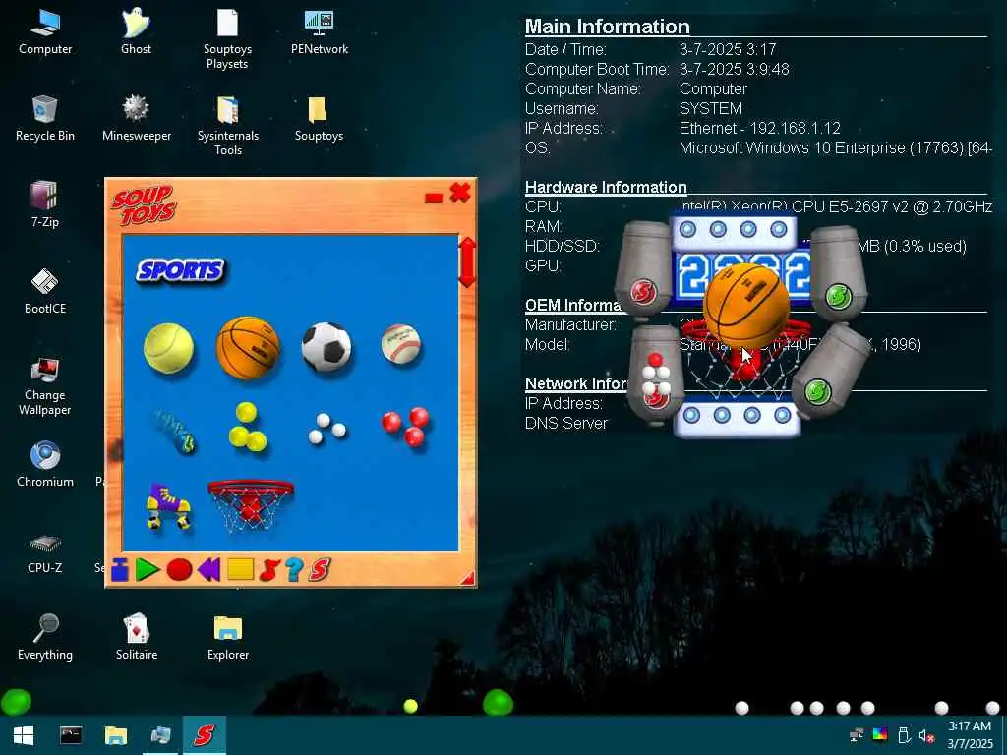Screen dimensions: 1007x755
Task: Select the basketball in the Sports toybox
Action: (248, 347)
